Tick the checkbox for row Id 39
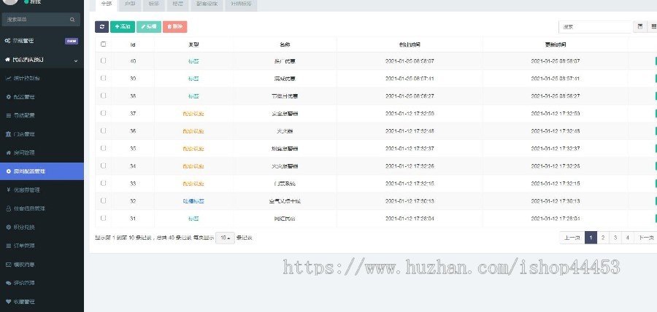This screenshot has width=657, height=312. 104,78
